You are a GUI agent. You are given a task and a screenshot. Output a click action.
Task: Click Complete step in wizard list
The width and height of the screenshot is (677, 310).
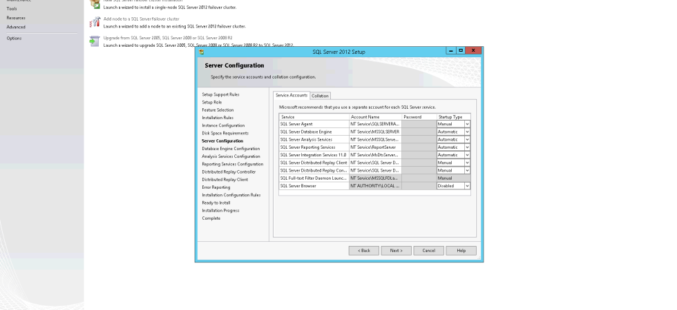(211, 218)
